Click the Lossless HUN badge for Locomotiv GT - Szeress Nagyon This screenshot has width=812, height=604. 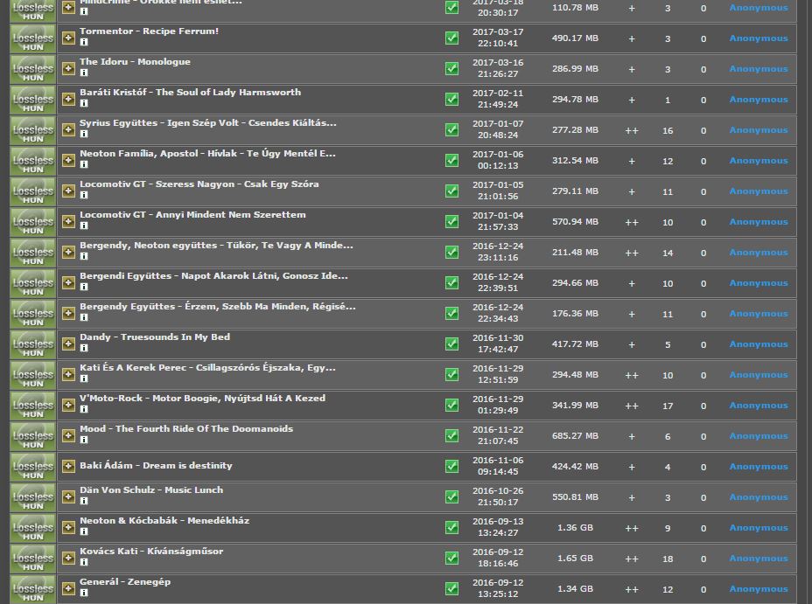click(x=33, y=191)
